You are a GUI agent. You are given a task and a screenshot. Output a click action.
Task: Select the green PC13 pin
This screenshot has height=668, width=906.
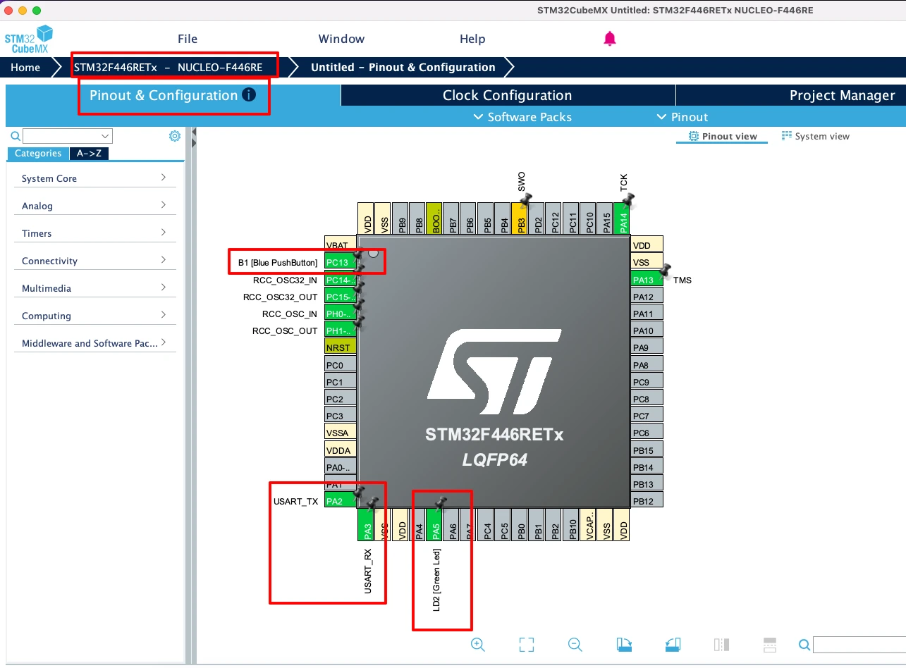pos(340,263)
